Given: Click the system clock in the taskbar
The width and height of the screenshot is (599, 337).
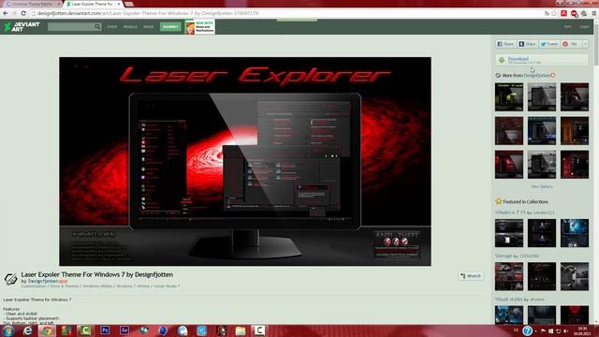Looking at the screenshot, I should click(582, 330).
